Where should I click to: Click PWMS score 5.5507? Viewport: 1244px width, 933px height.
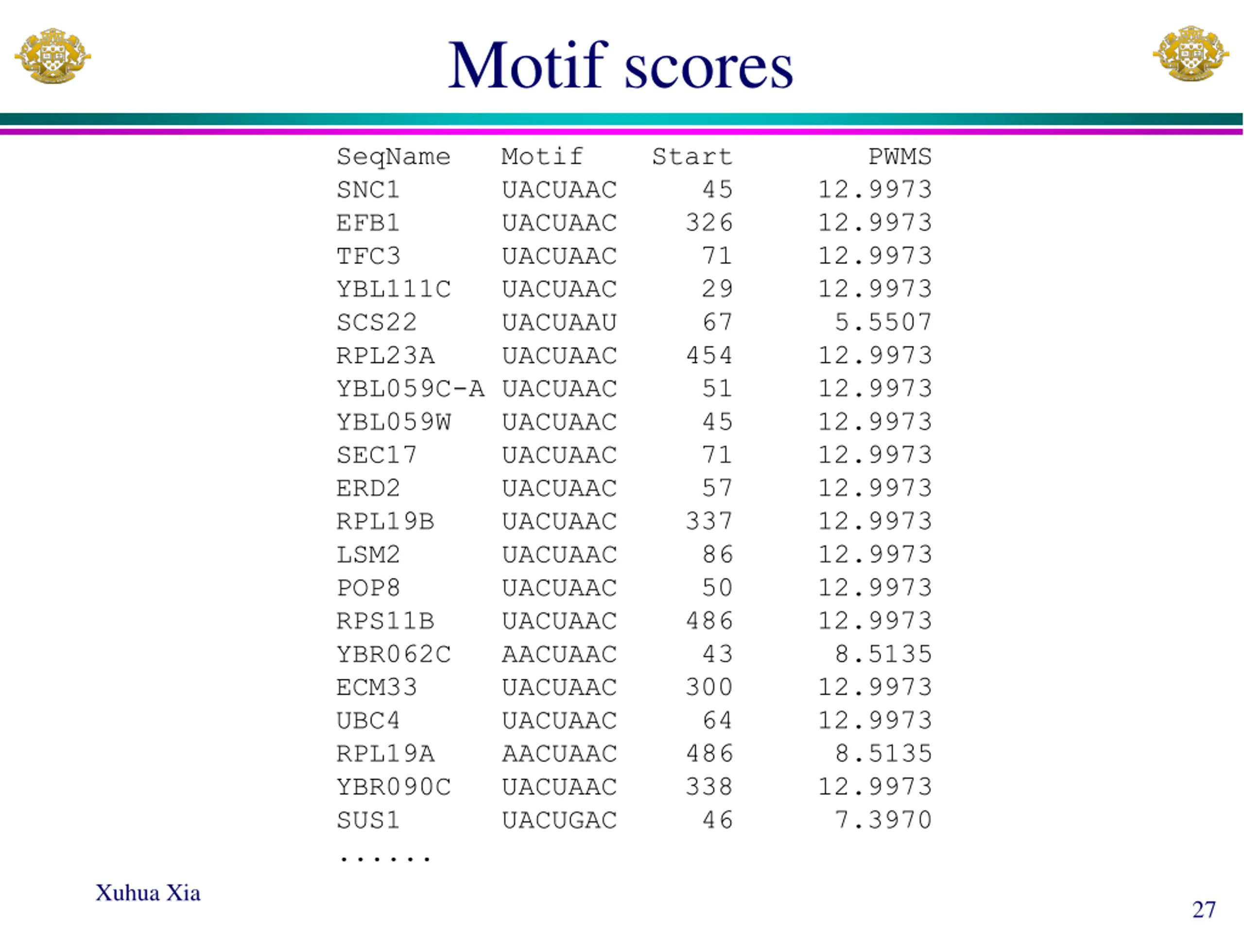pyautogui.click(x=883, y=322)
